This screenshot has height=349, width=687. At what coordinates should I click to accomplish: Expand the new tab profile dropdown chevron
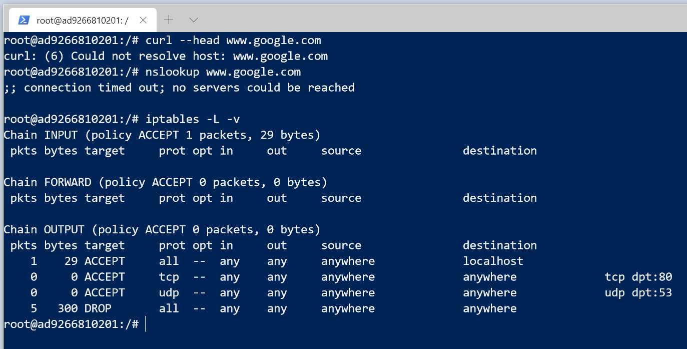coord(194,20)
